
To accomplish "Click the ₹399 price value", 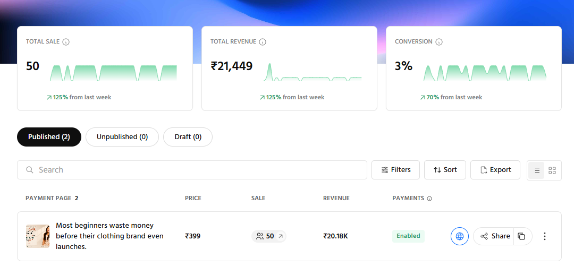I will point(192,236).
